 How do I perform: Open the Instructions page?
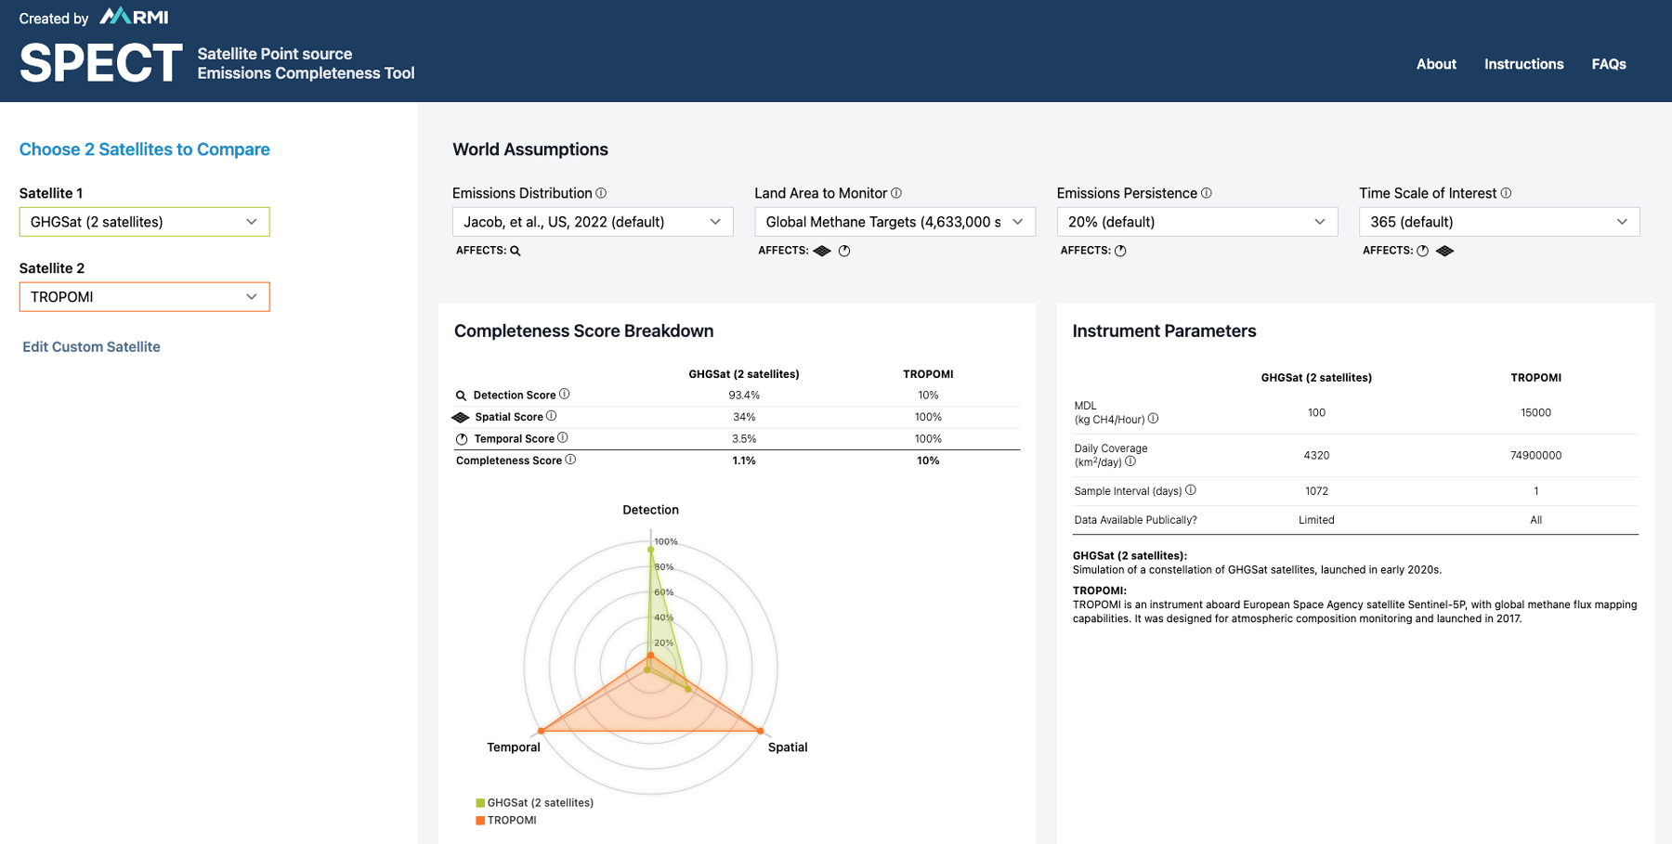click(x=1523, y=64)
